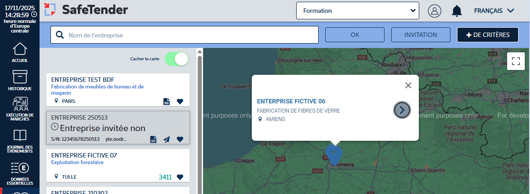Click the INVITATION button
This screenshot has height=194, width=530.
pos(421,35)
